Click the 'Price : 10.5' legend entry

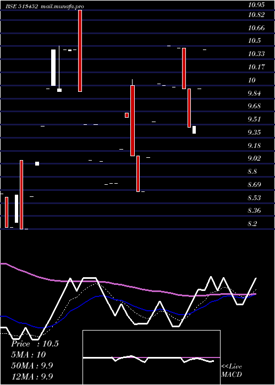point(35,344)
